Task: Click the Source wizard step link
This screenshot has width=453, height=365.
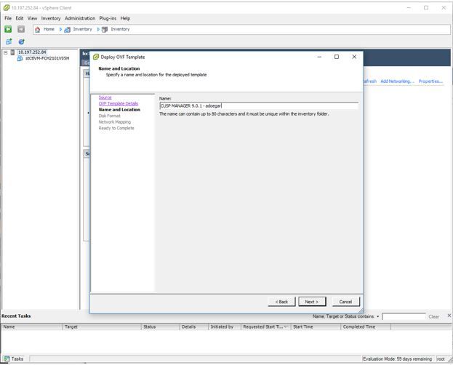Action: tap(105, 97)
